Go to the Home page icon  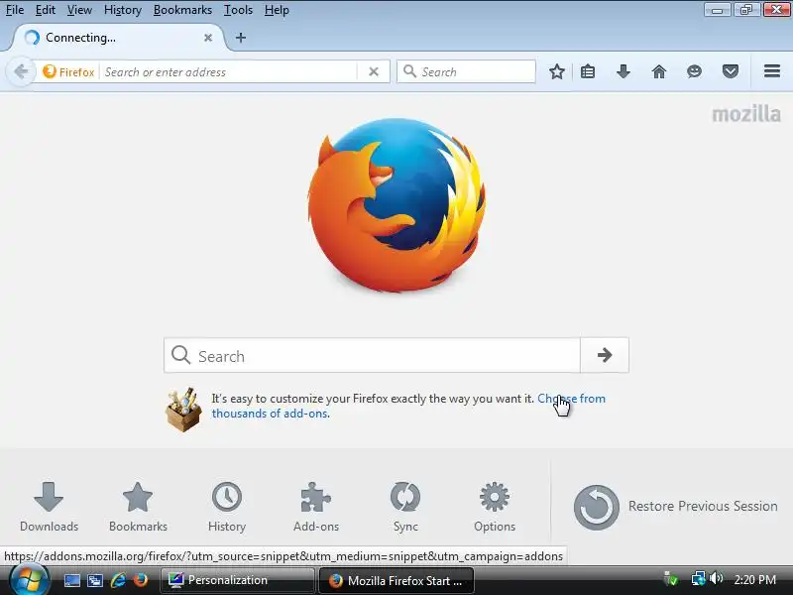click(658, 71)
